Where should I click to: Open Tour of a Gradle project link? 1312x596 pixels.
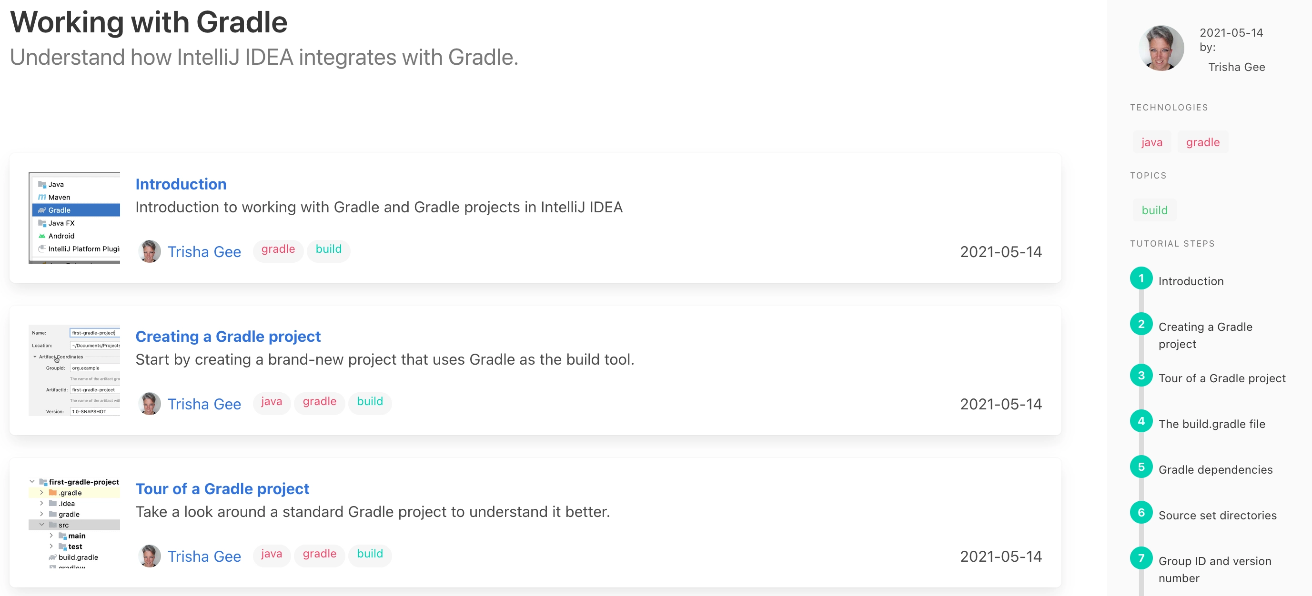pyautogui.click(x=222, y=488)
